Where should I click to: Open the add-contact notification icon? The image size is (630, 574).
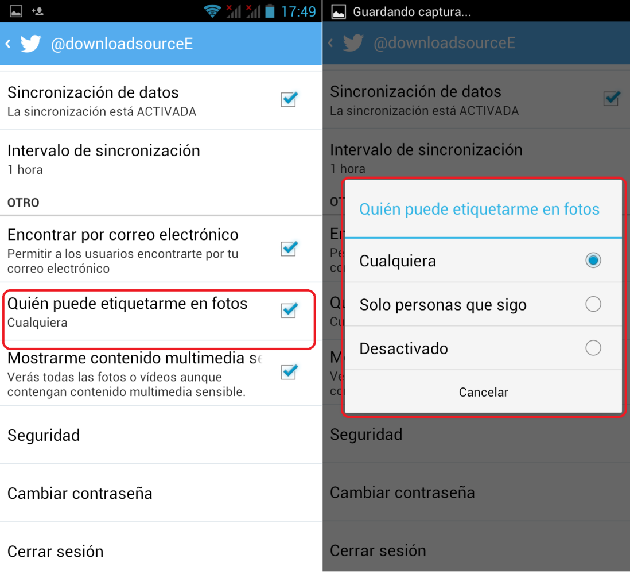coord(37,11)
